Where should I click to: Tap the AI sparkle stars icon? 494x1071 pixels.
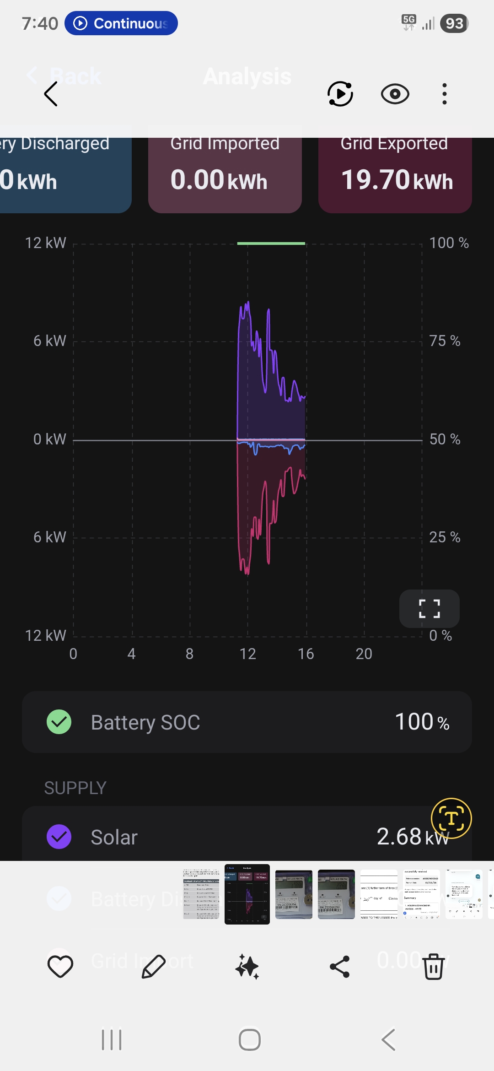tap(247, 967)
